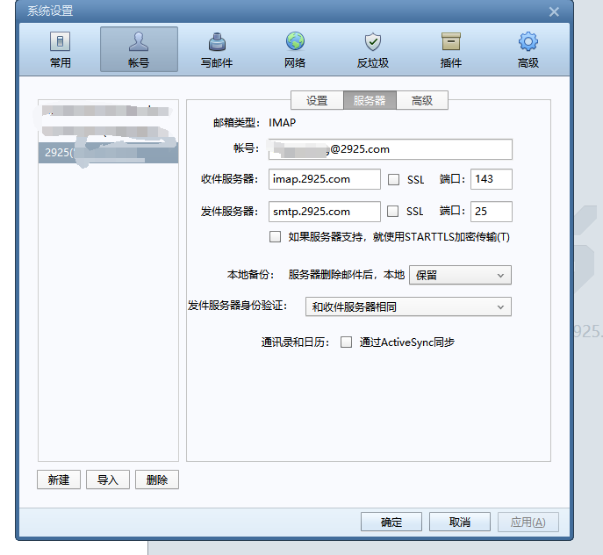Click the 导入 button
This screenshot has width=603, height=555.
pos(108,479)
